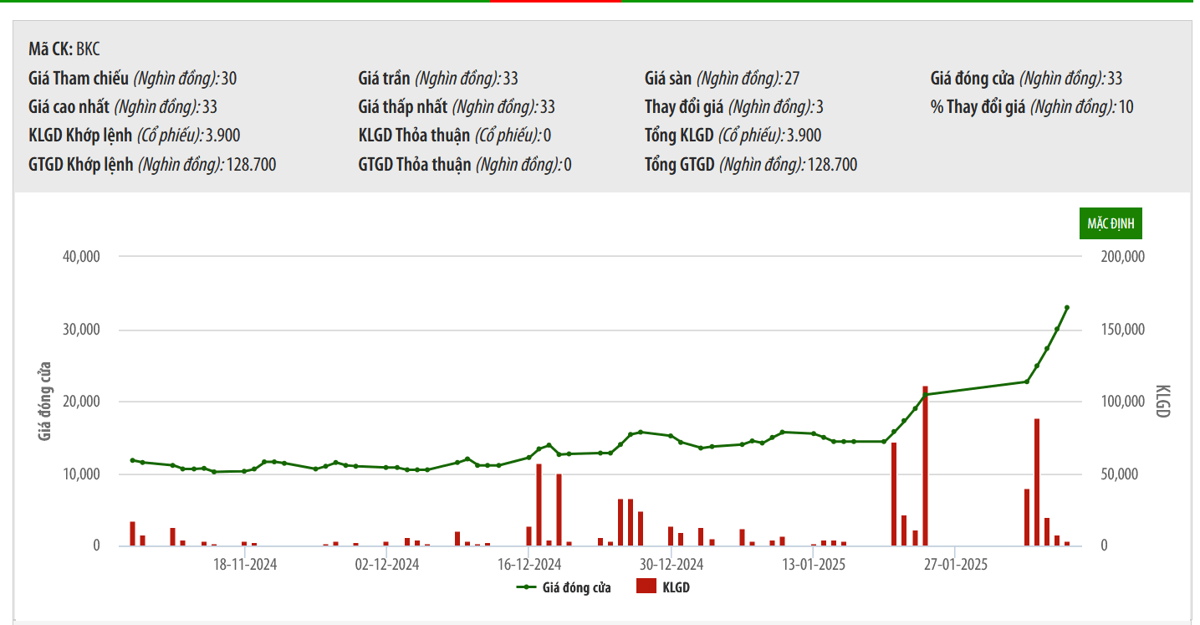Click Tổng GTGD value 128.700
Viewport: 1200px width, 625px height.
coord(832,164)
